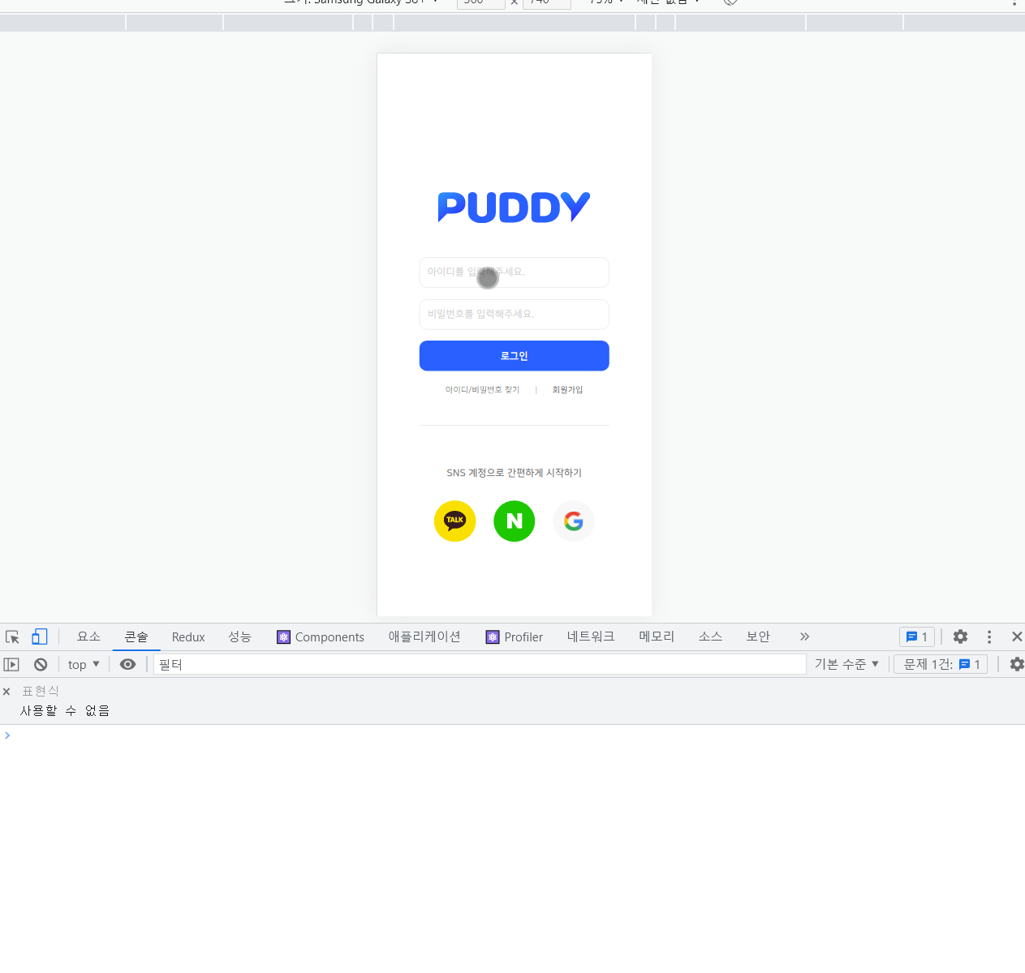Click the 표현식 live expression field
This screenshot has height=973, width=1025.
[x=41, y=691]
